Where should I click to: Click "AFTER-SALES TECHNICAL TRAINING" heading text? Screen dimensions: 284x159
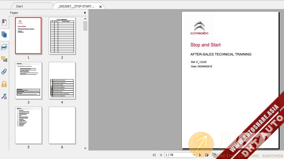tap(221, 54)
